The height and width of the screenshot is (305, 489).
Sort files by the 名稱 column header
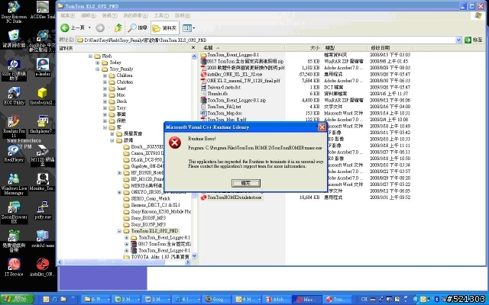[x=242, y=48]
